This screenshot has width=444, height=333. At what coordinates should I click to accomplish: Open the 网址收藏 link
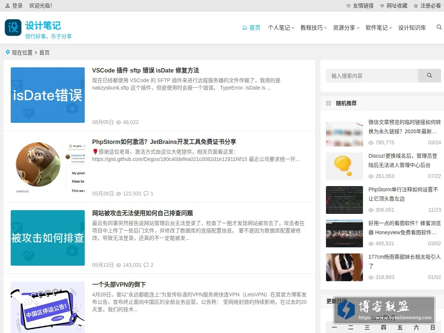(397, 6)
